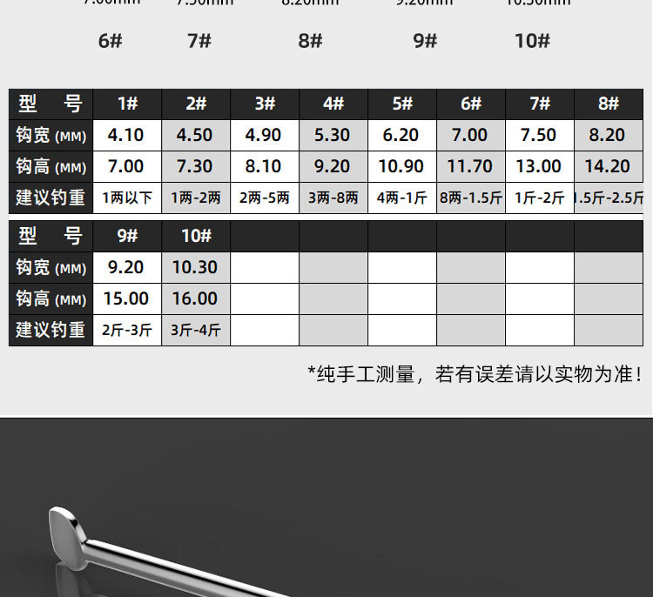Click the fish weight cell 2两-5两
The width and height of the screenshot is (653, 597).
click(265, 198)
